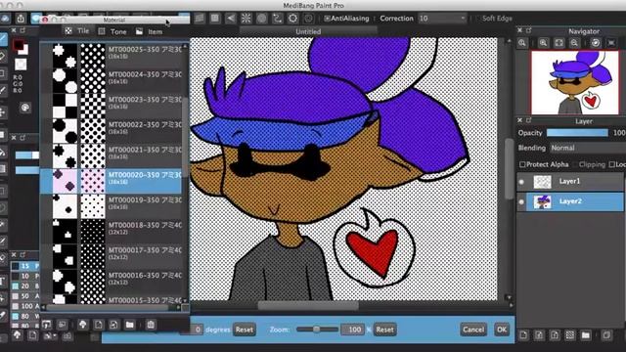Click the Zoom value field showing 100
This screenshot has width=626, height=352.
pyautogui.click(x=352, y=330)
